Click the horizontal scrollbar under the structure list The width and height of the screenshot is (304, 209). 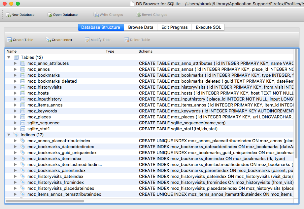[45, 201]
